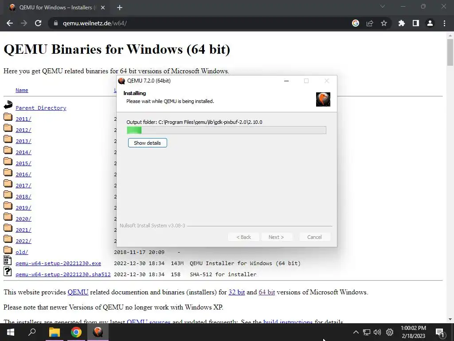Click the address bar URL field

(200, 23)
